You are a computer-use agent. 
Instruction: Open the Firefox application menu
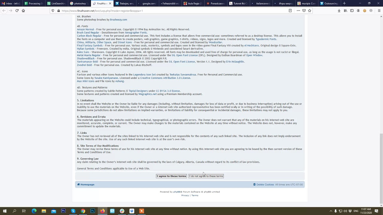(x=379, y=10)
